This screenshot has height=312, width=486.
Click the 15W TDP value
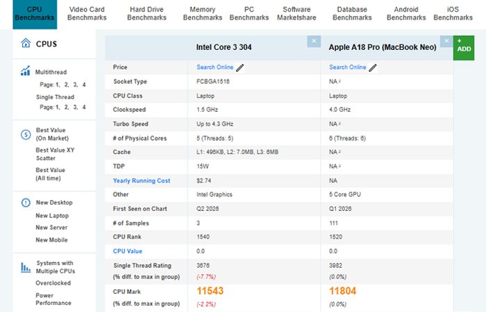point(203,166)
